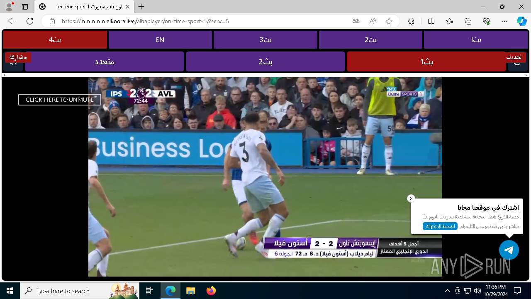Open the Telegram floating icon

coord(509,250)
